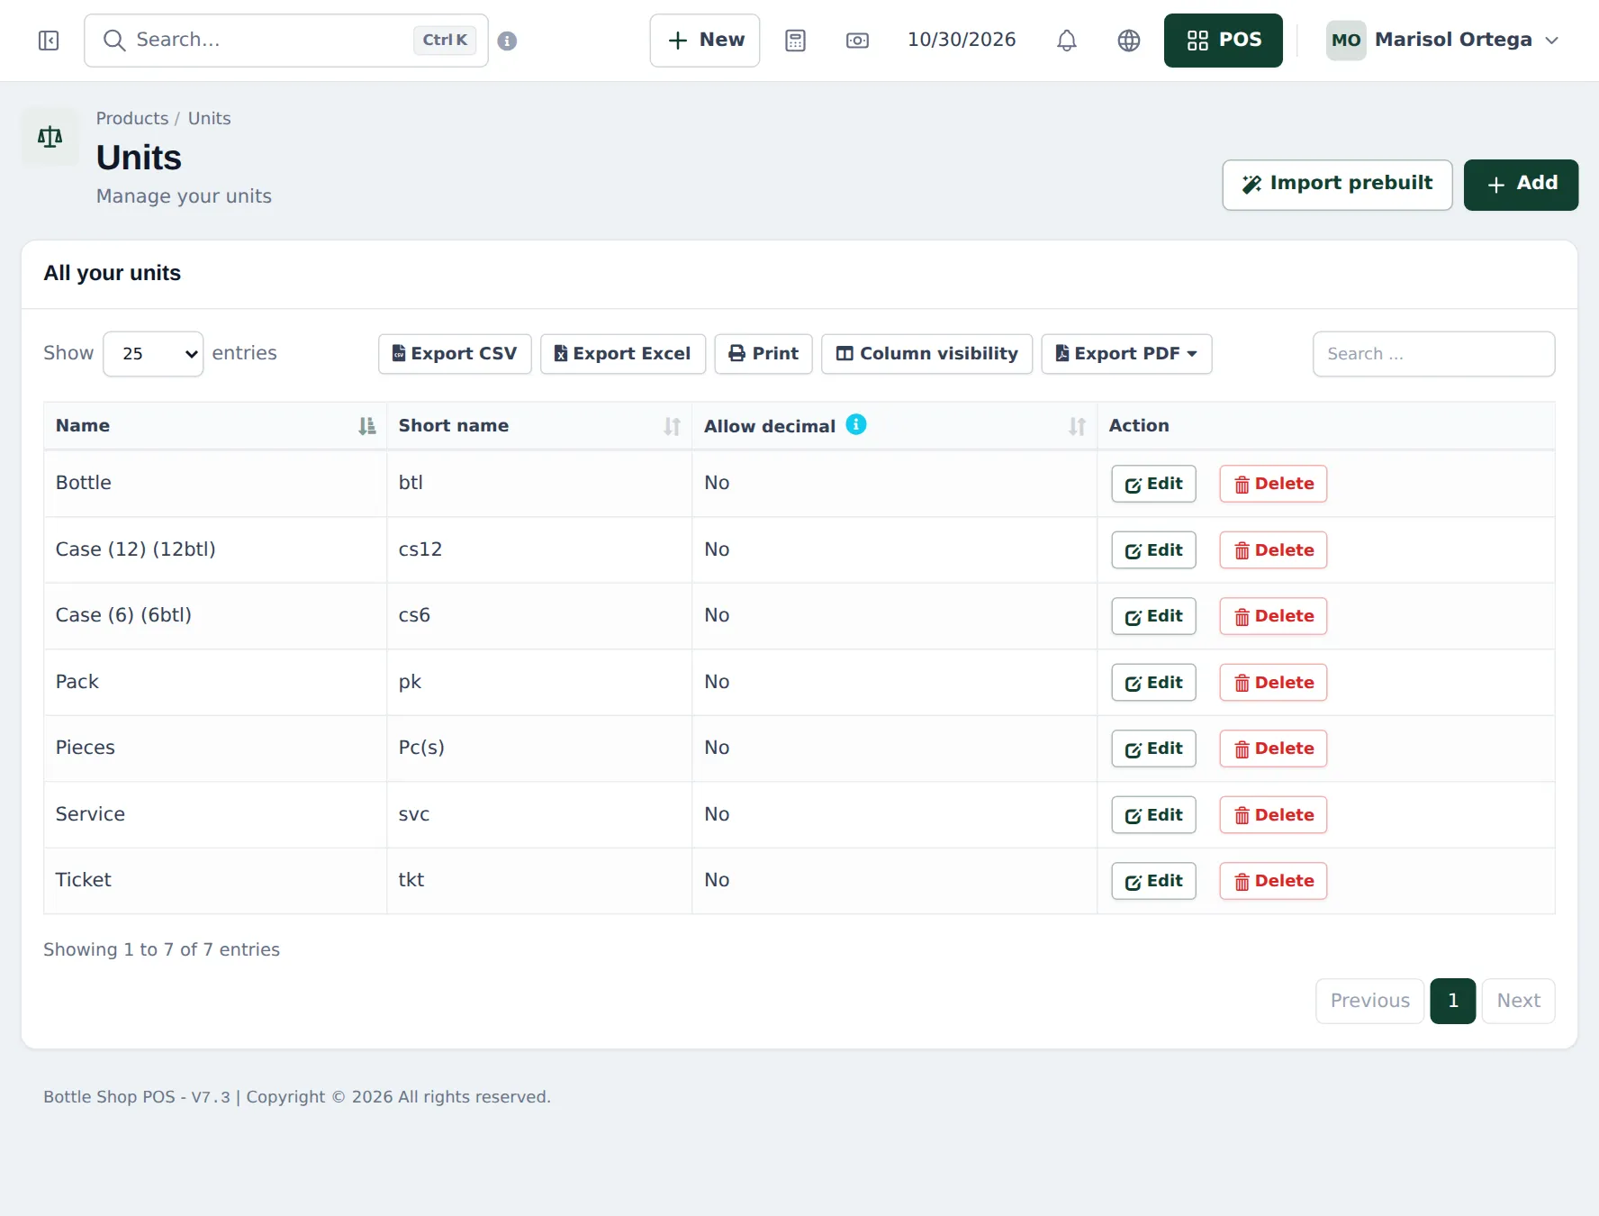
Task: Open the Show entries dropdown
Action: coord(153,354)
